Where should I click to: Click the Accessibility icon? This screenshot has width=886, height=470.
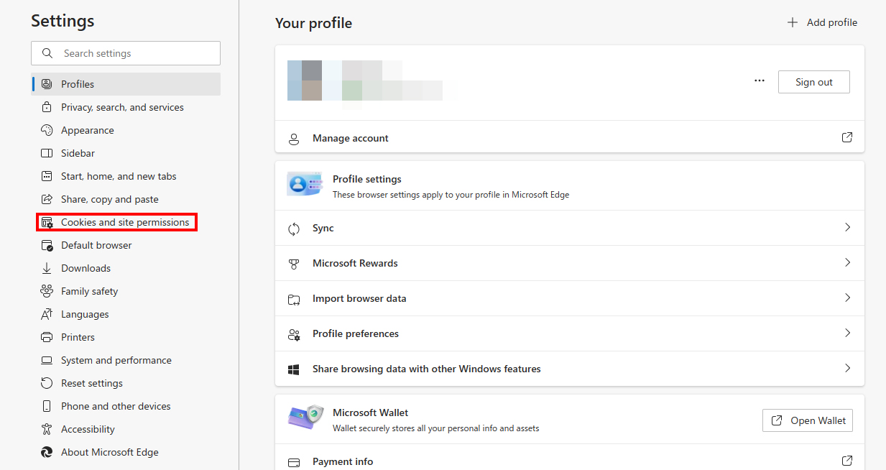pyautogui.click(x=47, y=429)
